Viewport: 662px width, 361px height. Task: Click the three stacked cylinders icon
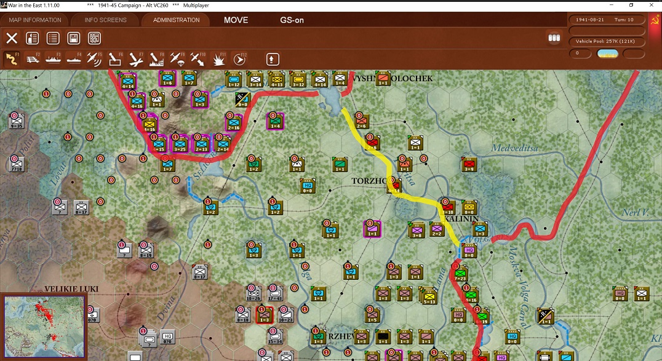click(x=554, y=38)
